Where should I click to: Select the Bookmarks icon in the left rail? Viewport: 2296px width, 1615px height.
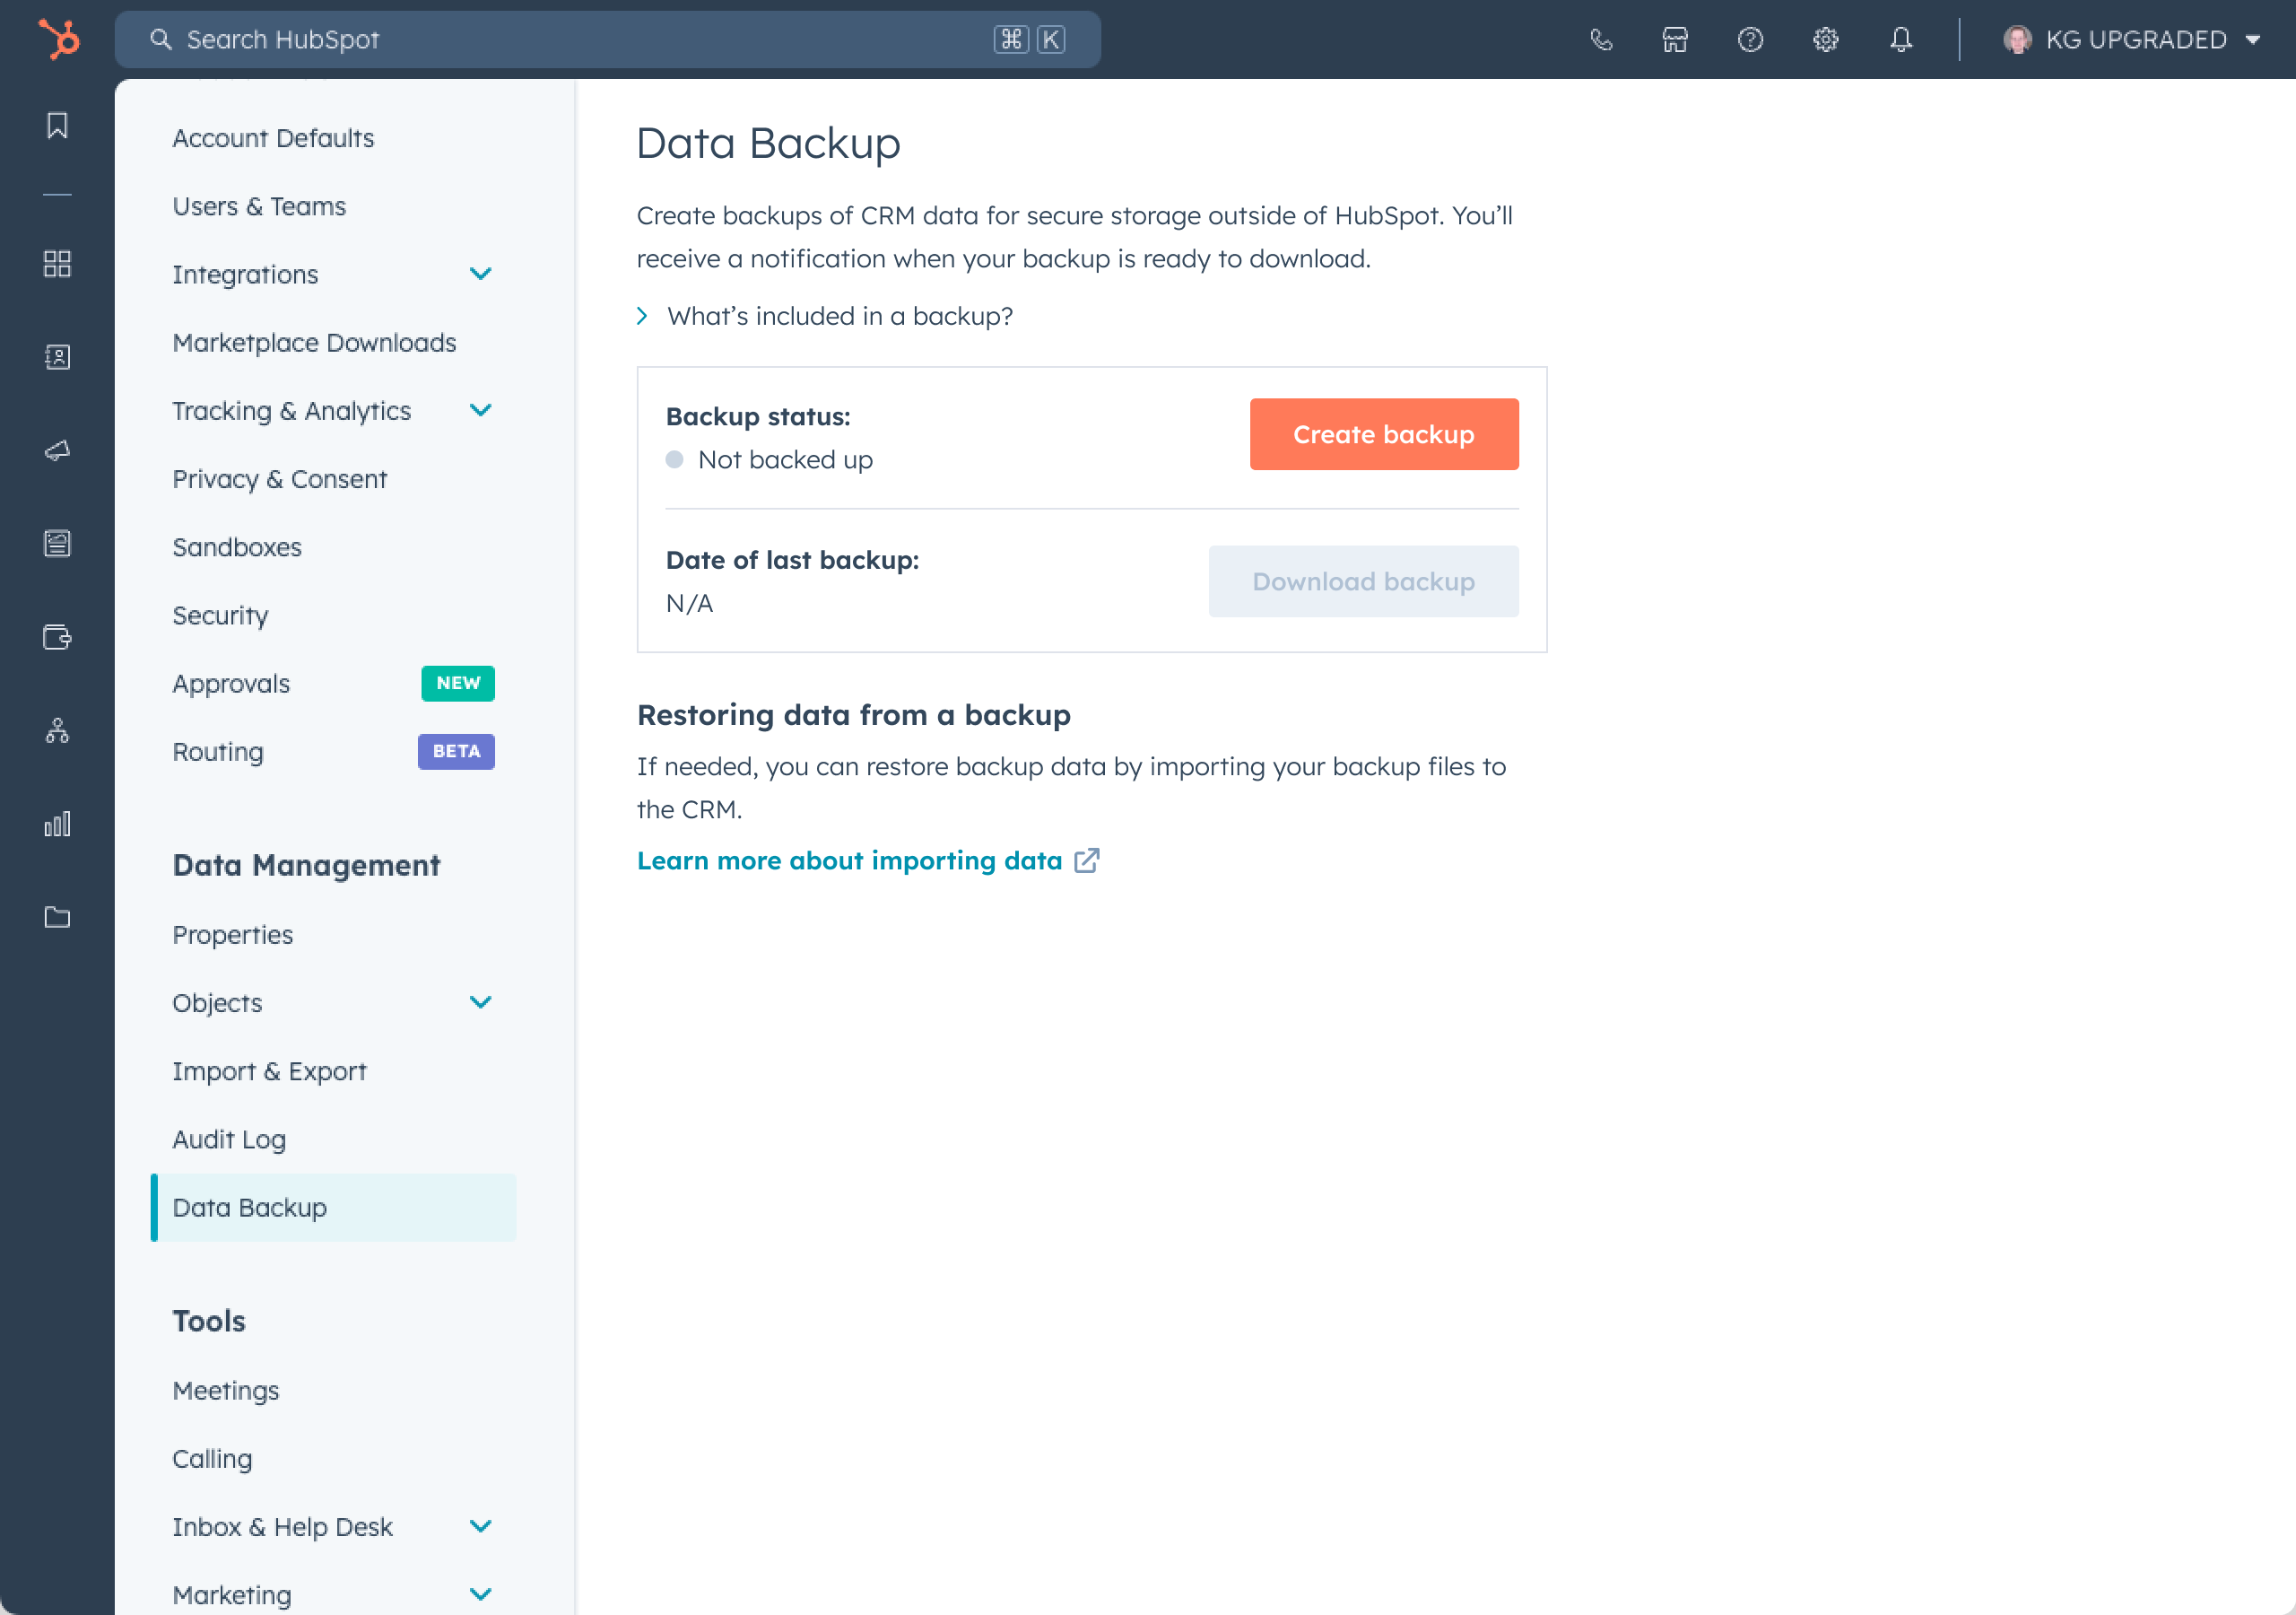pos(57,125)
